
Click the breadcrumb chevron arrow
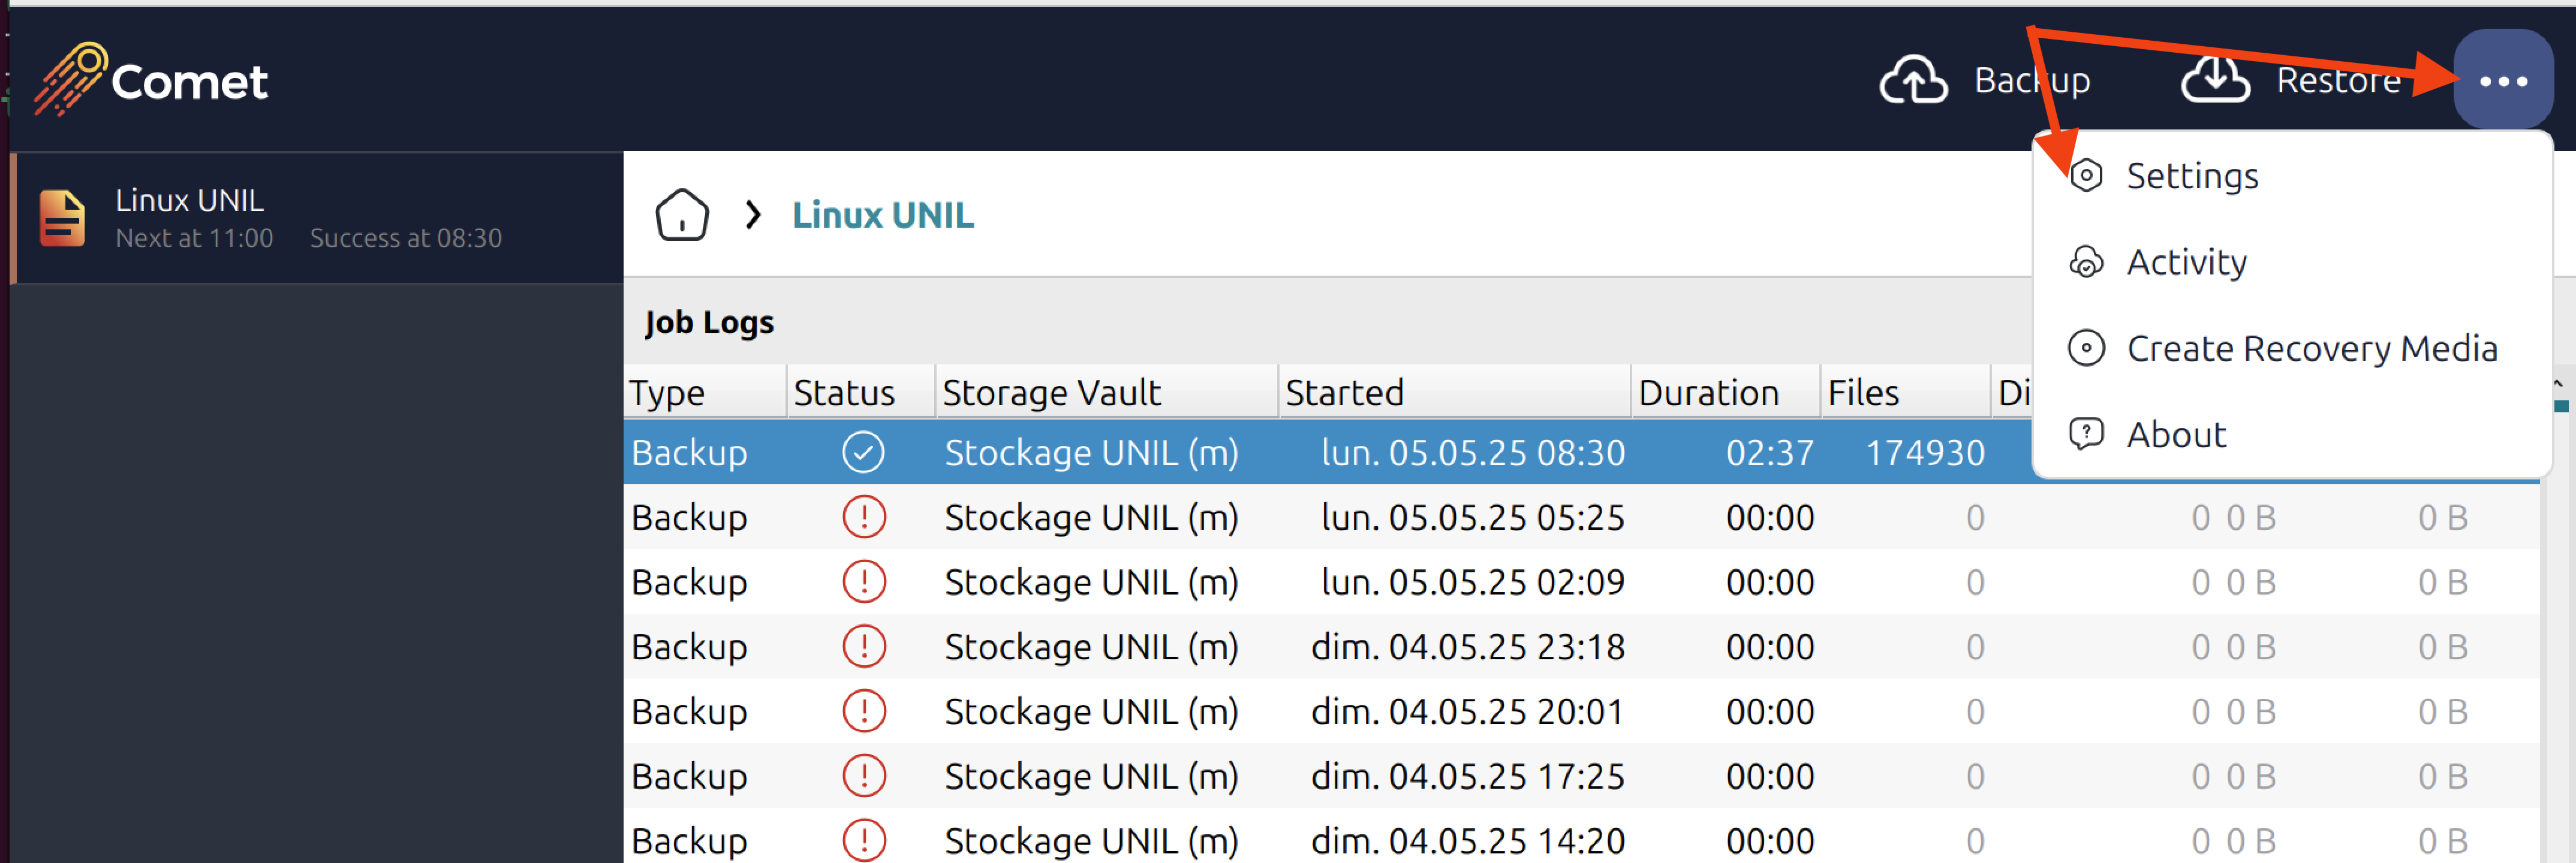(753, 215)
